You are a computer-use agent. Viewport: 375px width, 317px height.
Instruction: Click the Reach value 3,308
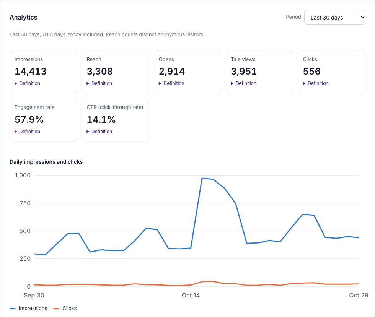pyautogui.click(x=100, y=71)
